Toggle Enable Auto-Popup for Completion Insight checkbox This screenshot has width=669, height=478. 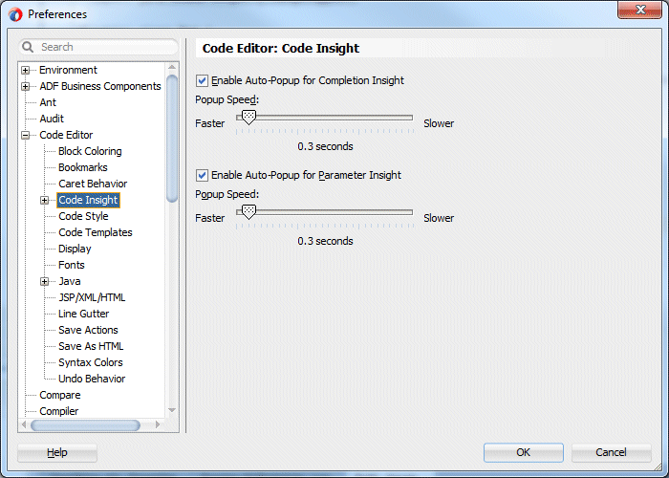click(x=202, y=80)
